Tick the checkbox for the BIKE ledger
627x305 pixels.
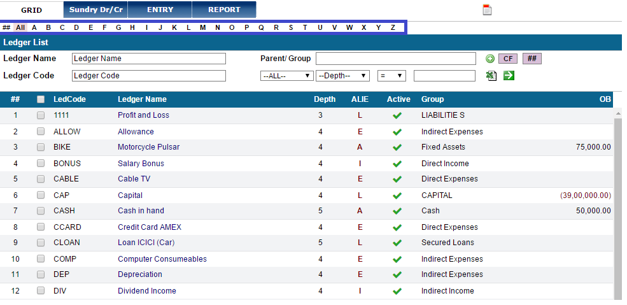[x=41, y=147]
